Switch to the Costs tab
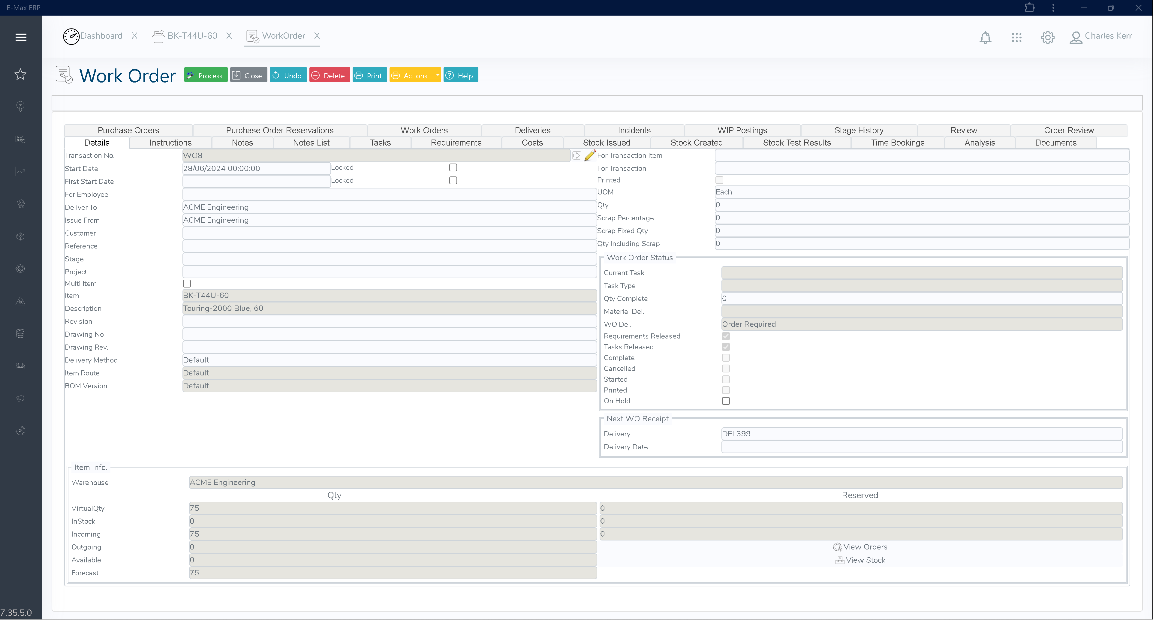The width and height of the screenshot is (1153, 620). [x=532, y=143]
